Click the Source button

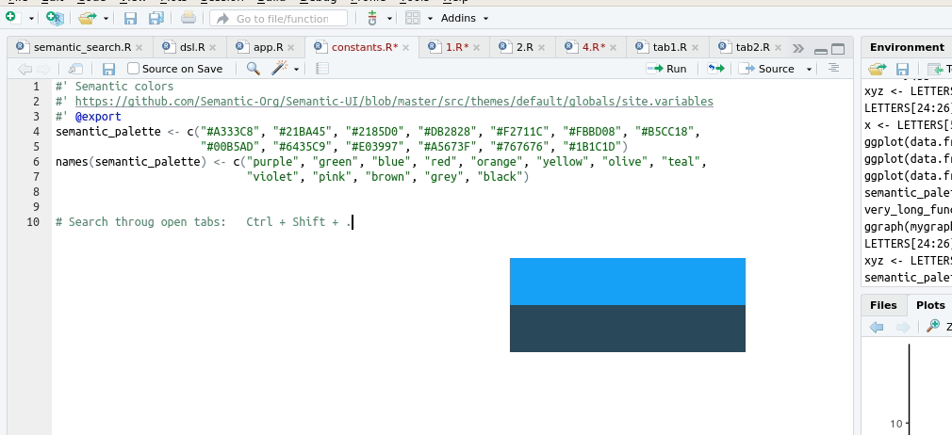[767, 69]
